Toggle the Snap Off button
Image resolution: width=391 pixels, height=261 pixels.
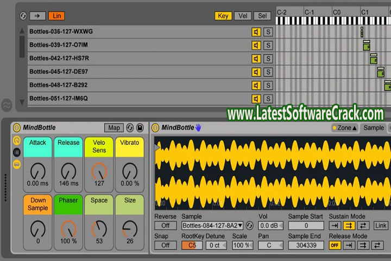(165, 245)
